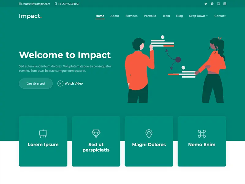
Task: Click the command icon on the Nemo Enim card
Action: click(x=202, y=133)
